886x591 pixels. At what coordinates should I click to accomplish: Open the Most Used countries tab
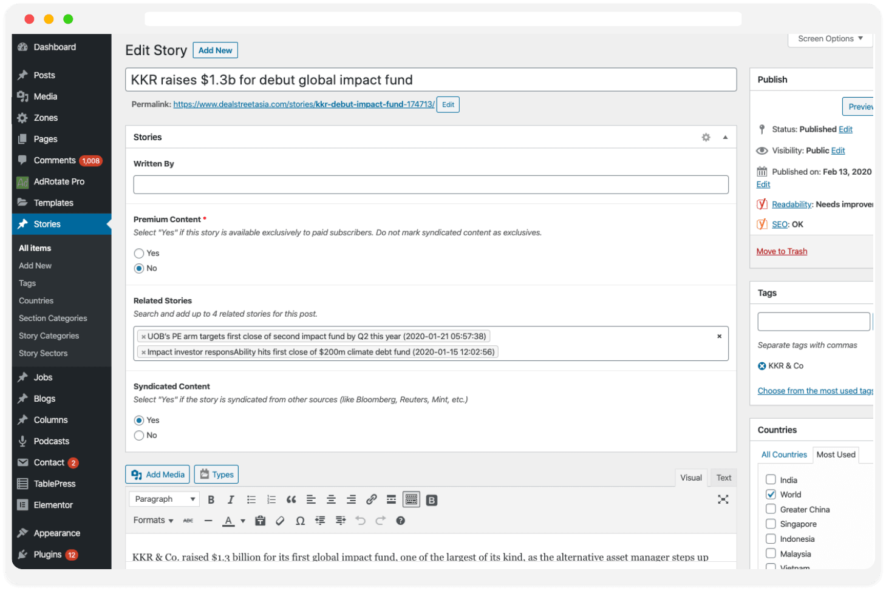[x=836, y=454]
